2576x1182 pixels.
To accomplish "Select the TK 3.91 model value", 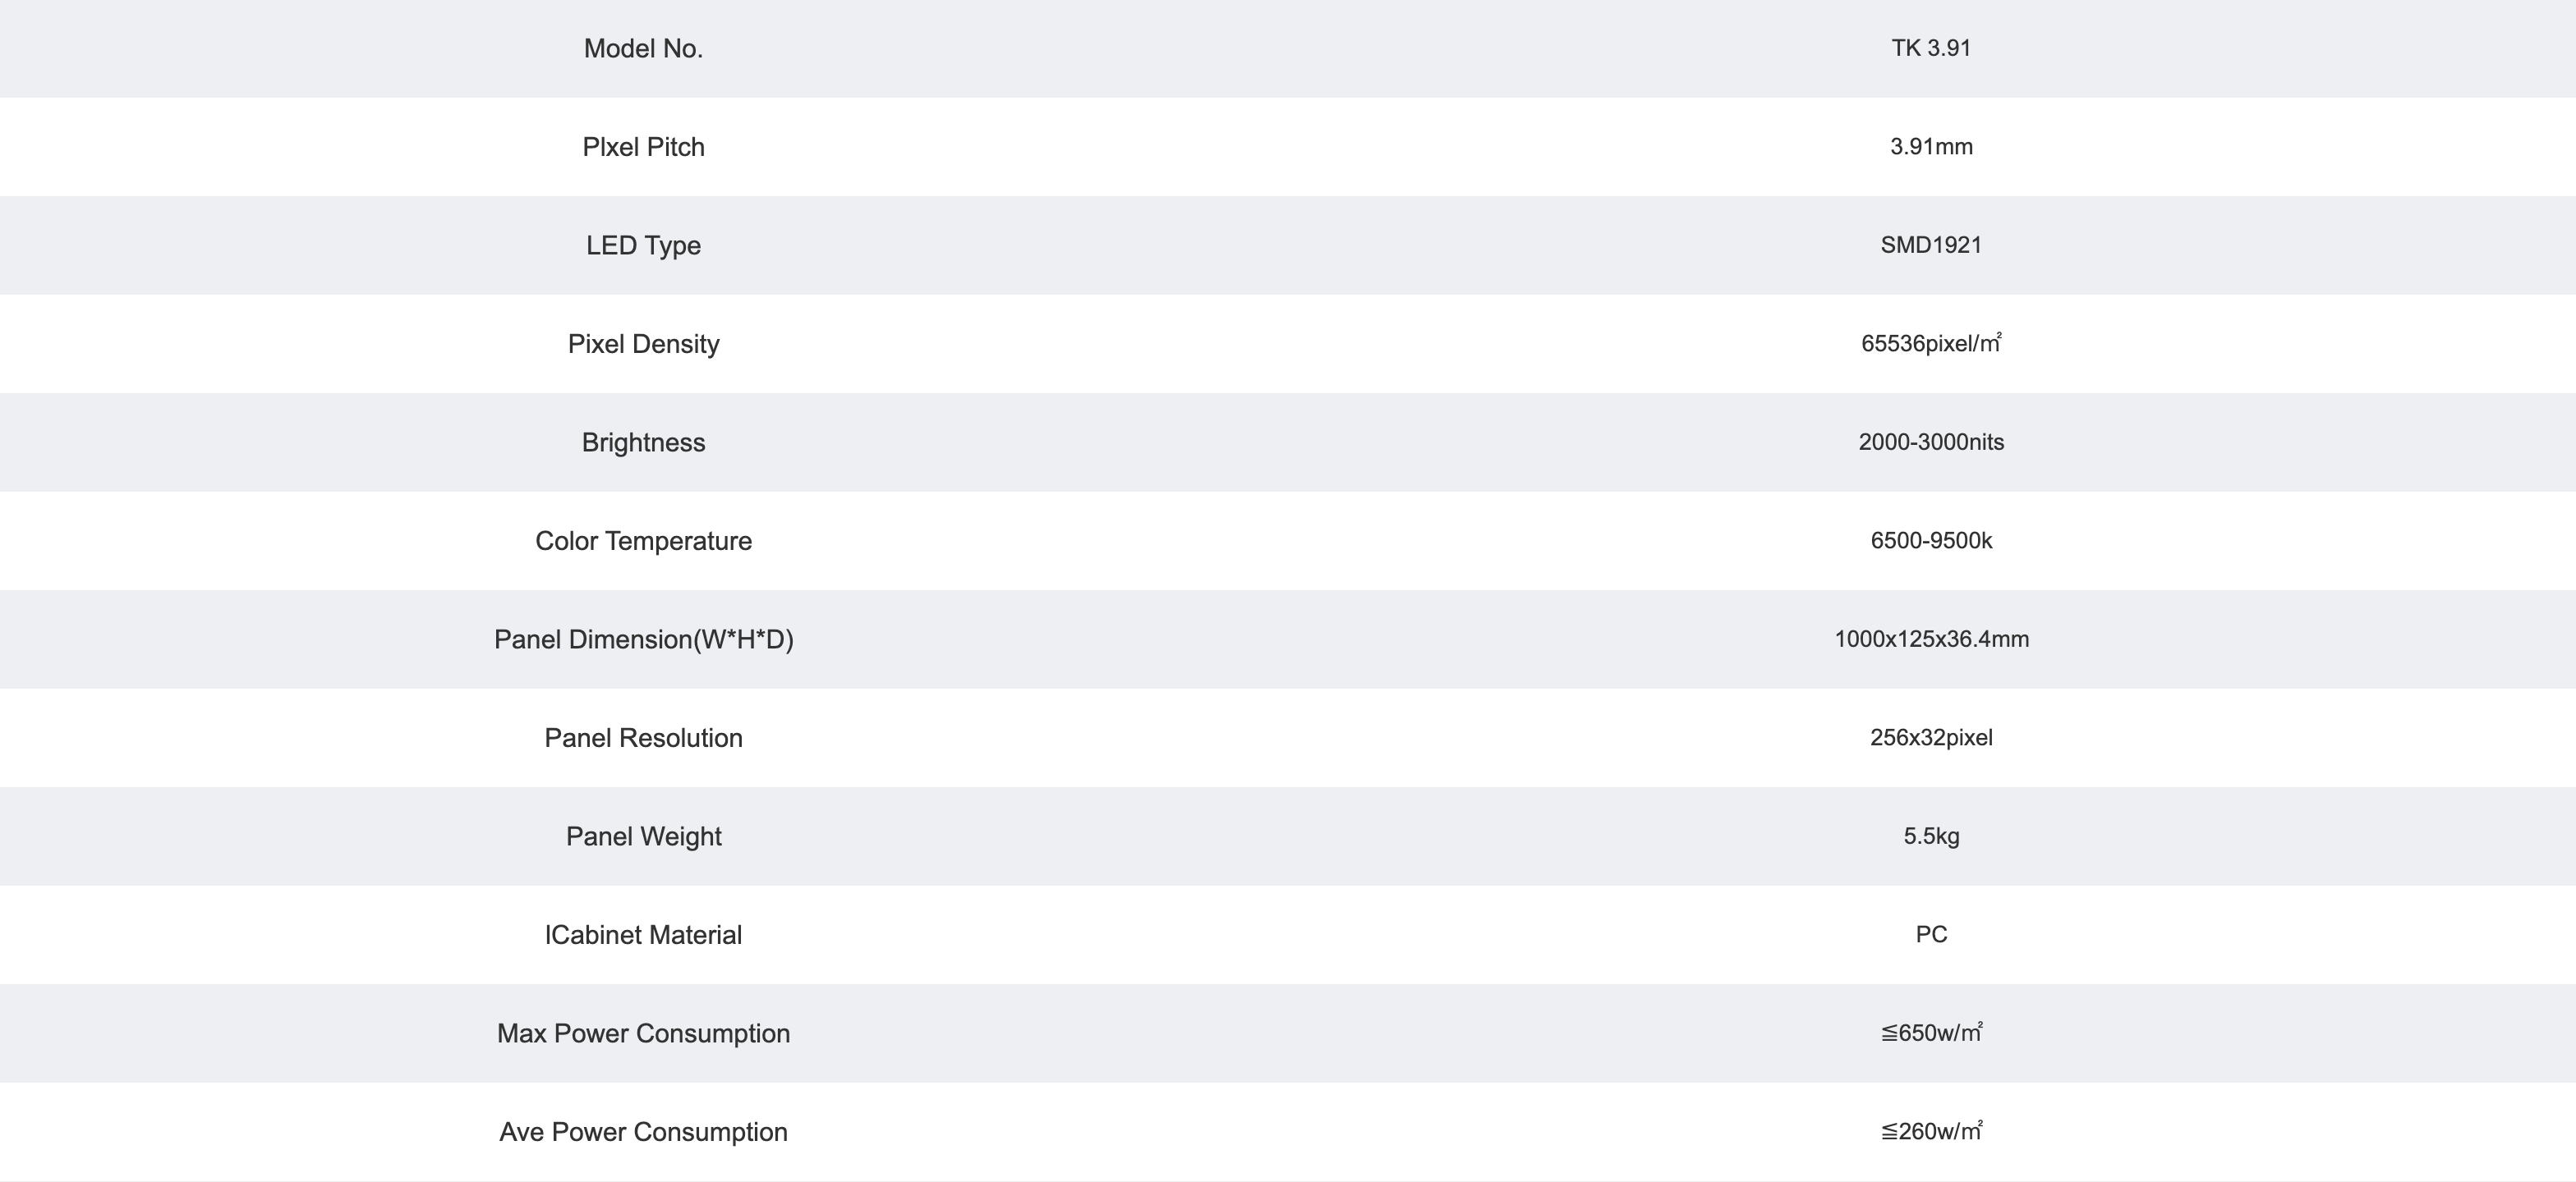I will (x=1931, y=48).
